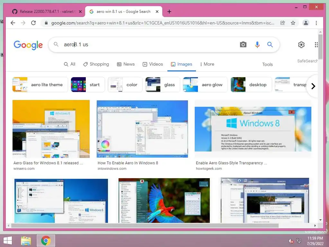Reload the page with the refresh icon
This screenshot has width=329, height=247.
point(33,23)
